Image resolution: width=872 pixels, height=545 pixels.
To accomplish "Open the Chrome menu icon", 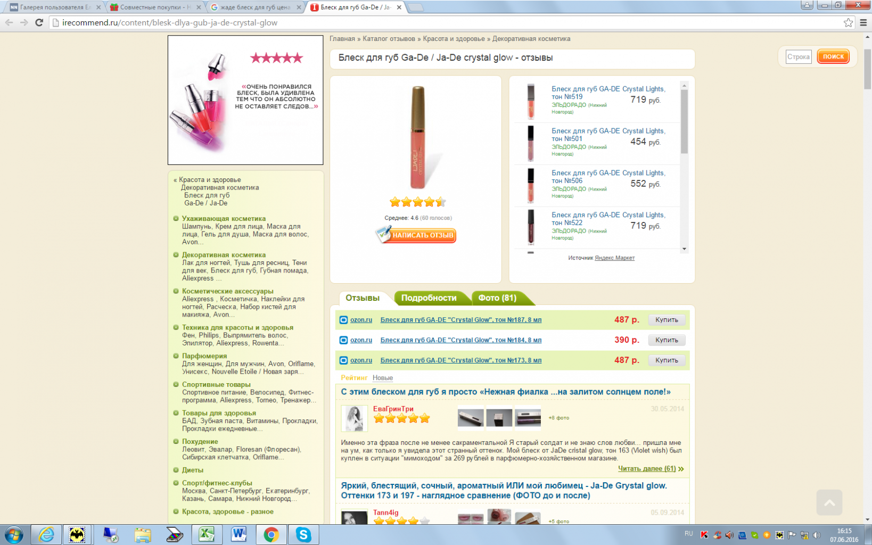I will [863, 22].
